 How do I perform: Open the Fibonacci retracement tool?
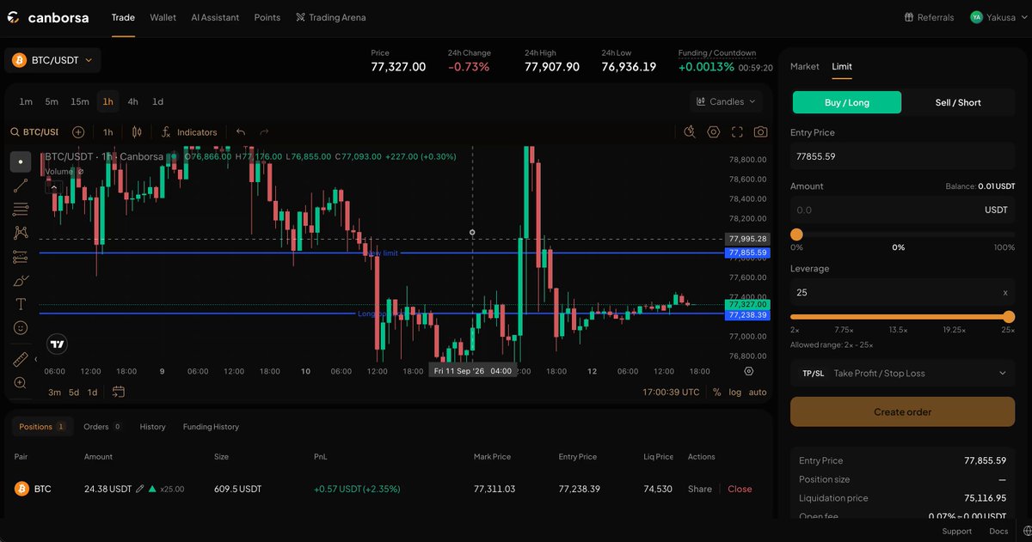21,209
